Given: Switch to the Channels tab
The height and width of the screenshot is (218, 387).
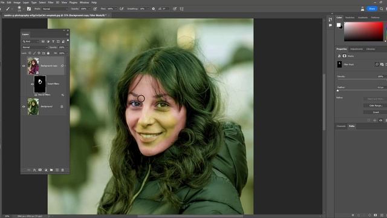Looking at the screenshot, I should tap(341, 127).
